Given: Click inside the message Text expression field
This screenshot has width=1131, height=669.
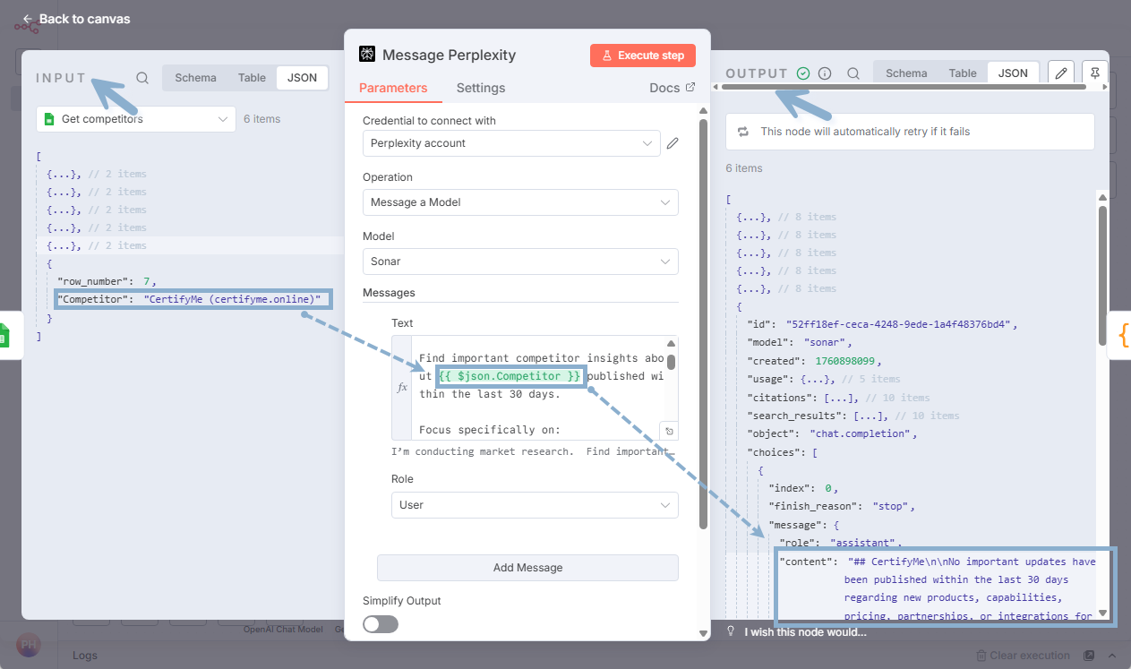Looking at the screenshot, I should [x=537, y=388].
